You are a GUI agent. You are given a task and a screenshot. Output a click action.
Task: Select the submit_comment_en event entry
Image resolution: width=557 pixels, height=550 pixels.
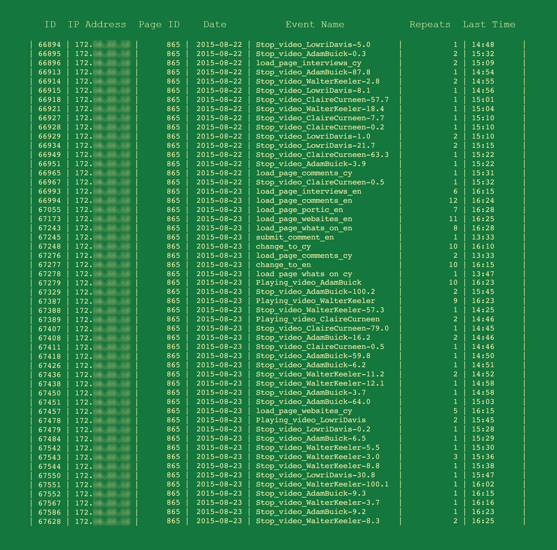tap(295, 237)
